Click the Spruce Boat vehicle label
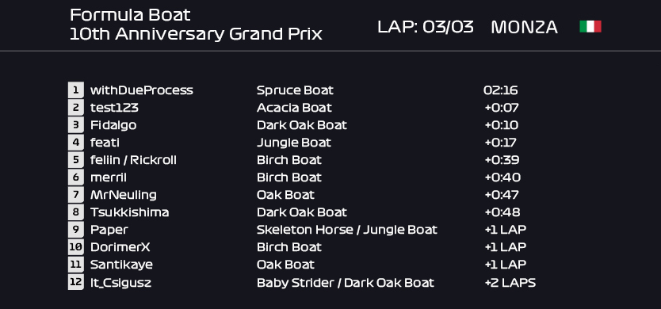The width and height of the screenshot is (661, 309). coord(295,90)
